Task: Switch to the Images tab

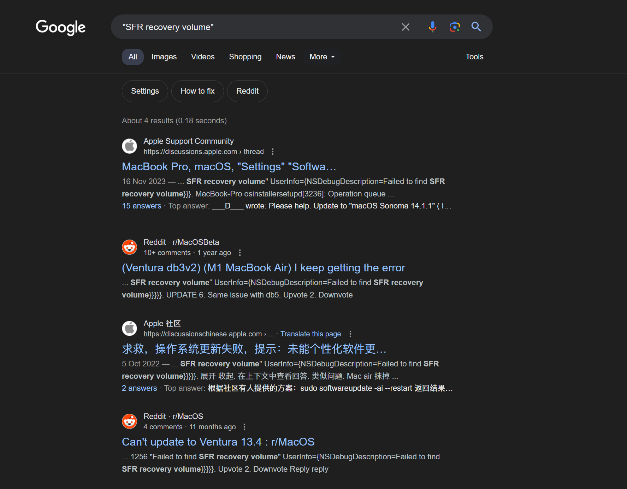Action: (164, 57)
